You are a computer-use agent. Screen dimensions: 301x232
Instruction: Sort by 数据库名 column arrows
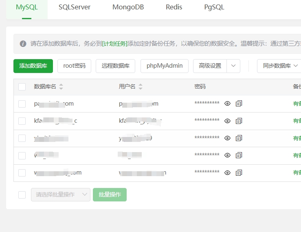coord(61,86)
